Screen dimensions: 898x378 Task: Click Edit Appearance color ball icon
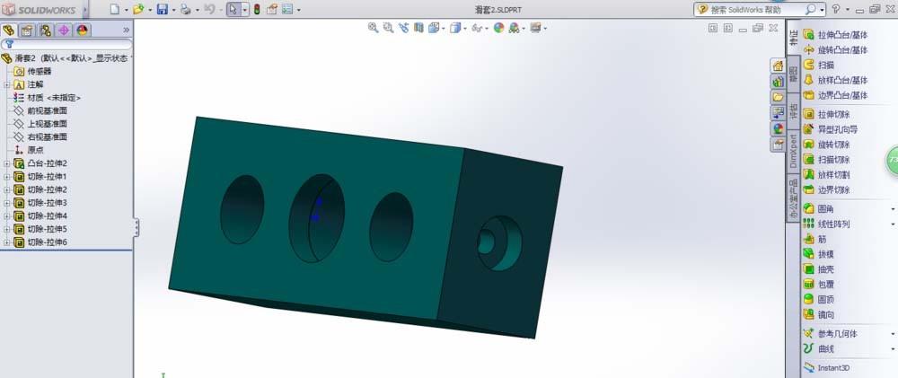tap(498, 28)
